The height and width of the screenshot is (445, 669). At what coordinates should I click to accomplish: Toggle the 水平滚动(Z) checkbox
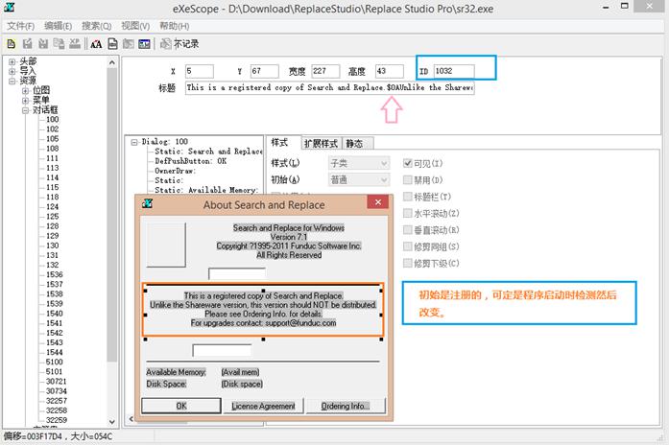[x=408, y=213]
